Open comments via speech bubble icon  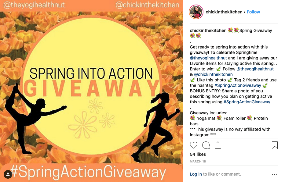coord(206,145)
